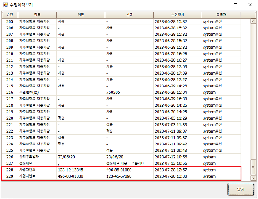Click the window icon in title bar
Viewport: 258px width, 199px height.
pyautogui.click(x=5, y=5)
